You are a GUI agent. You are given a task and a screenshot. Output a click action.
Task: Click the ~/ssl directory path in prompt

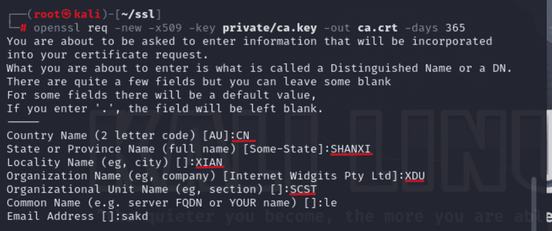click(x=137, y=15)
